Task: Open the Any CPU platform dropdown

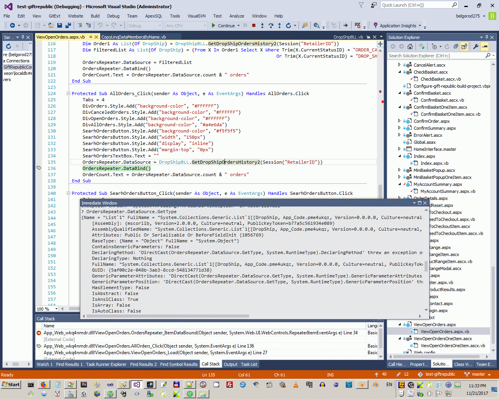Action: coord(186,26)
